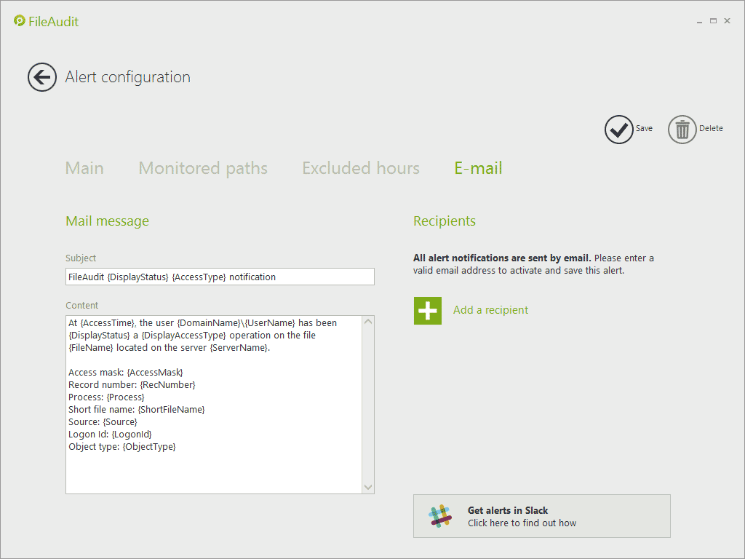The height and width of the screenshot is (559, 745).
Task: Click the Content scrollbar down arrow
Action: pyautogui.click(x=367, y=487)
